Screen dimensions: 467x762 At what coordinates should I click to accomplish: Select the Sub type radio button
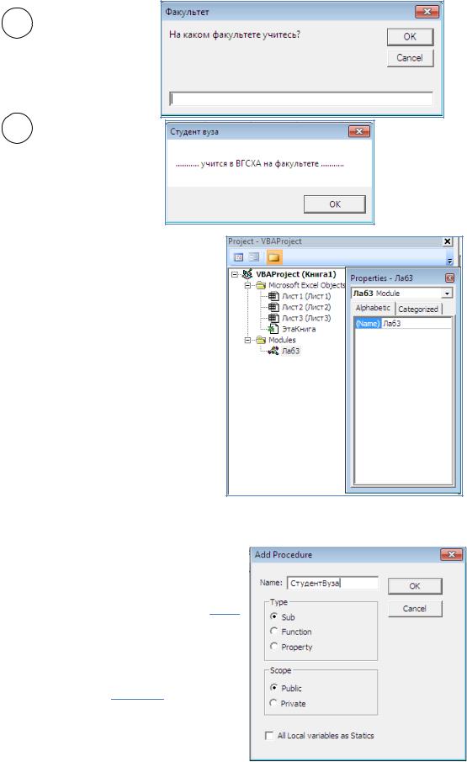coord(274,616)
